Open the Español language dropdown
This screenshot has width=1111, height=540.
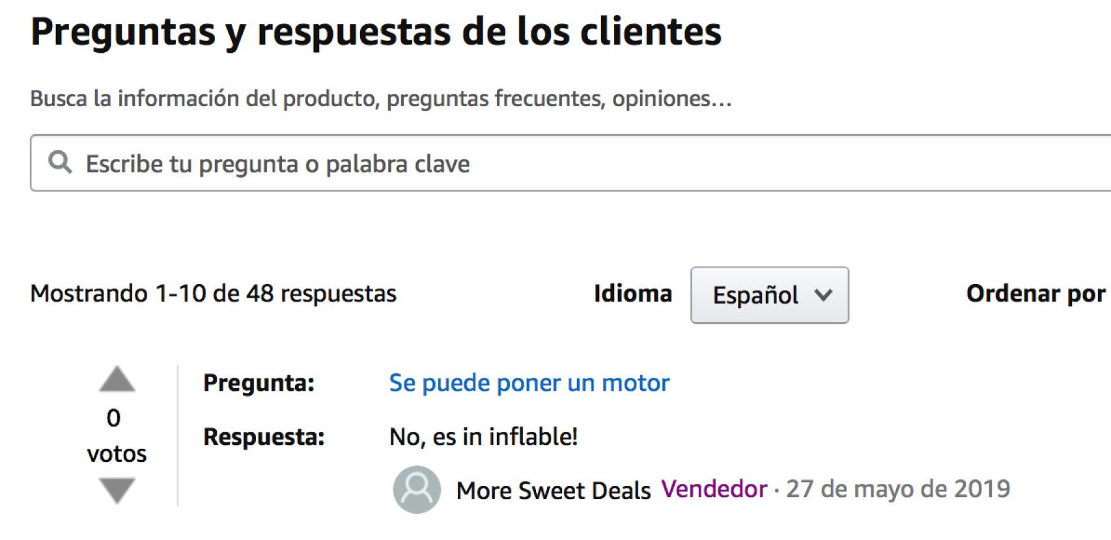click(x=769, y=295)
